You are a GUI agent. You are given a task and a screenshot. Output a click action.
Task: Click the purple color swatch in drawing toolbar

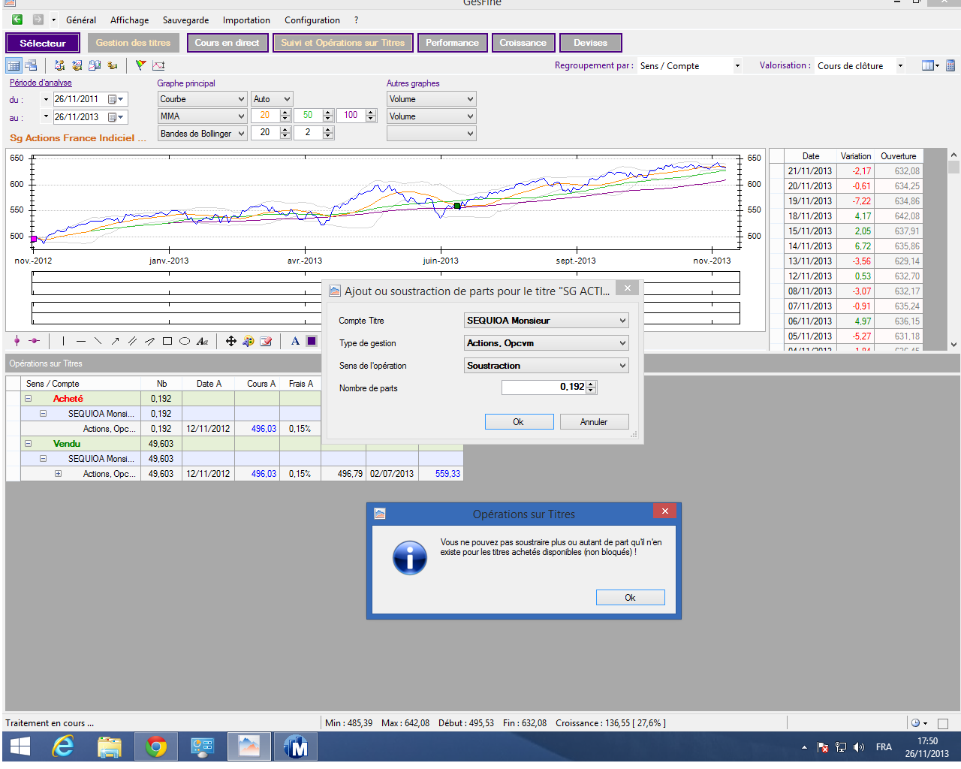tap(312, 341)
